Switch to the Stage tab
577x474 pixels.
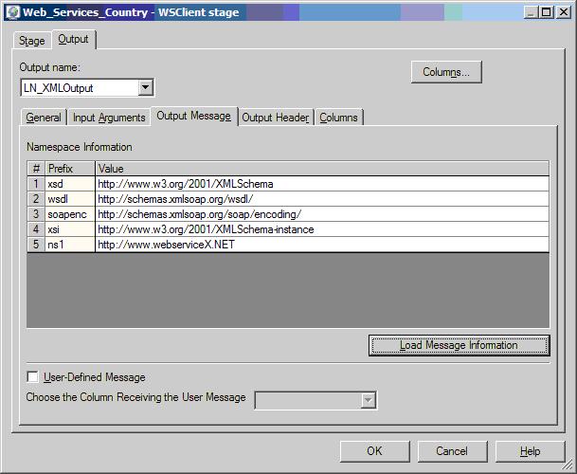pos(31,40)
